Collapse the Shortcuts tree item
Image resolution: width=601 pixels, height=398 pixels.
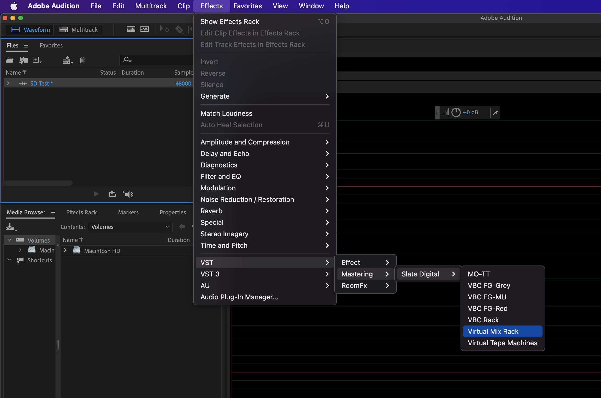tap(9, 260)
